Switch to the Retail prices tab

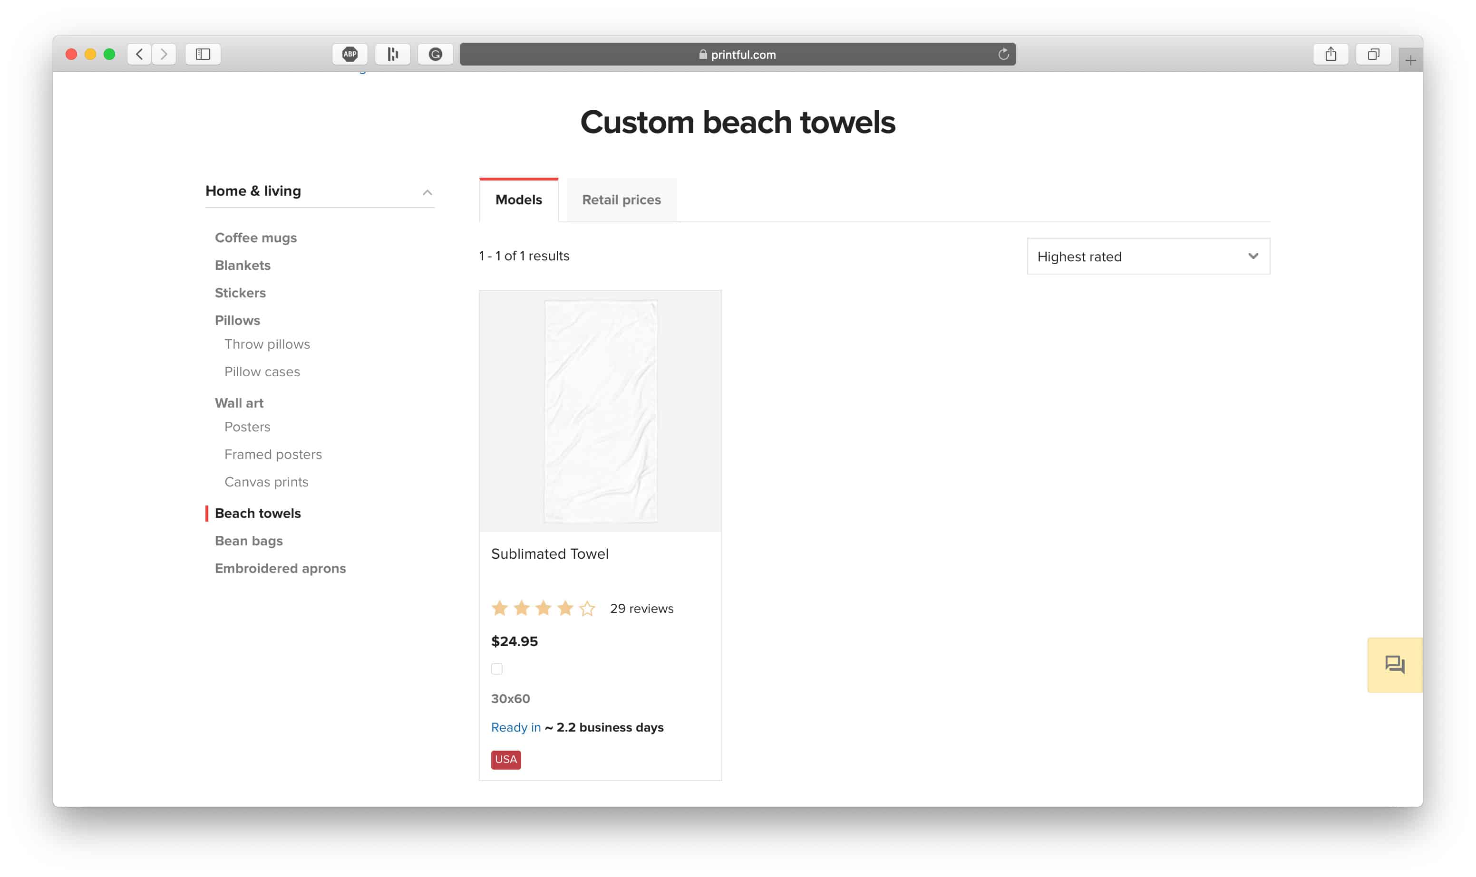coord(621,200)
